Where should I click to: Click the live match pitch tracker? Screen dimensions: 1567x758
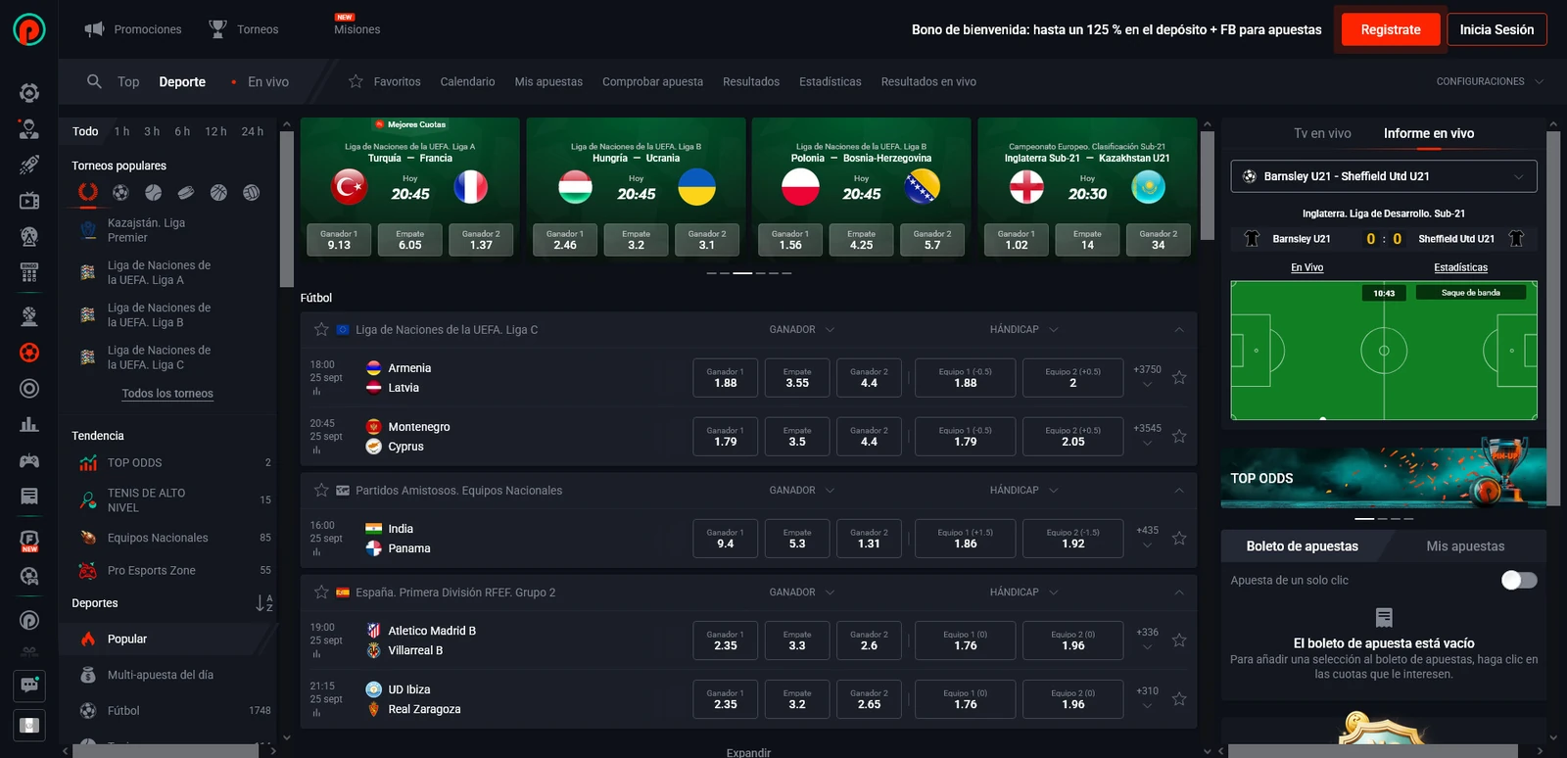[1384, 350]
